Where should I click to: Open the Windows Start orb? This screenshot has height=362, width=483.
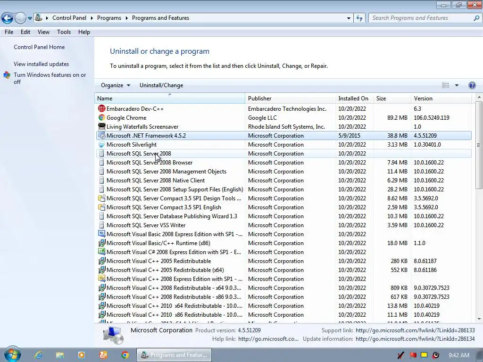coord(12,354)
